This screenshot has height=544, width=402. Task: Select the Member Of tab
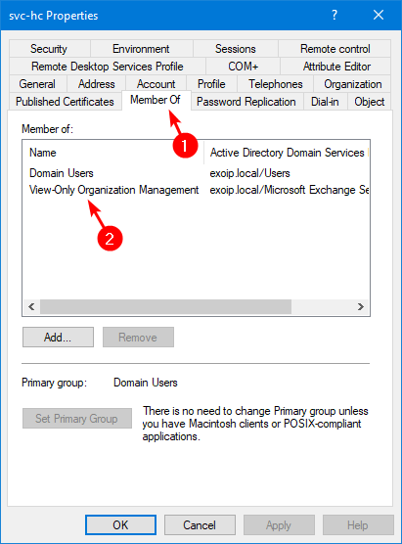(x=156, y=100)
